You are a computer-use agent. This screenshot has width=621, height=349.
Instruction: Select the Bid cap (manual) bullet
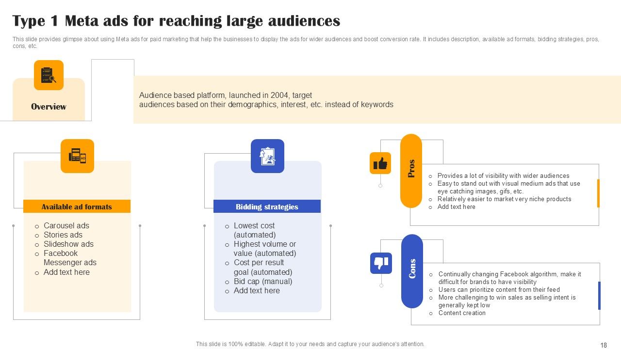(263, 281)
